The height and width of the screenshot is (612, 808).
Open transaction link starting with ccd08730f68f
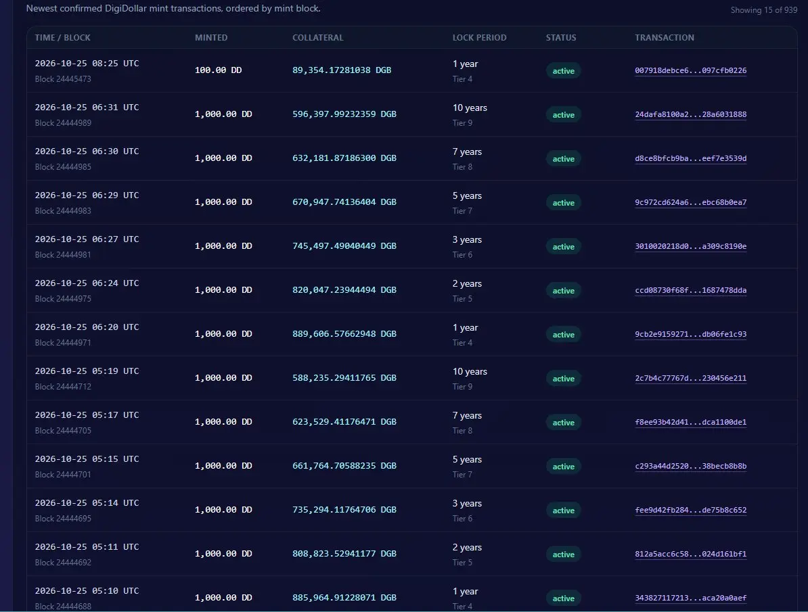coord(690,290)
